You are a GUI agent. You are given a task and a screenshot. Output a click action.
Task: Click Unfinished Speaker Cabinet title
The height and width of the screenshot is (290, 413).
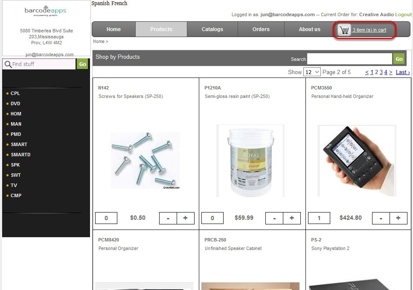(x=233, y=248)
